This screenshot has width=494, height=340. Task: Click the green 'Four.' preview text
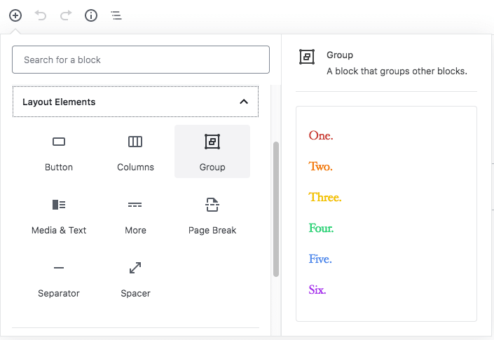pos(321,228)
